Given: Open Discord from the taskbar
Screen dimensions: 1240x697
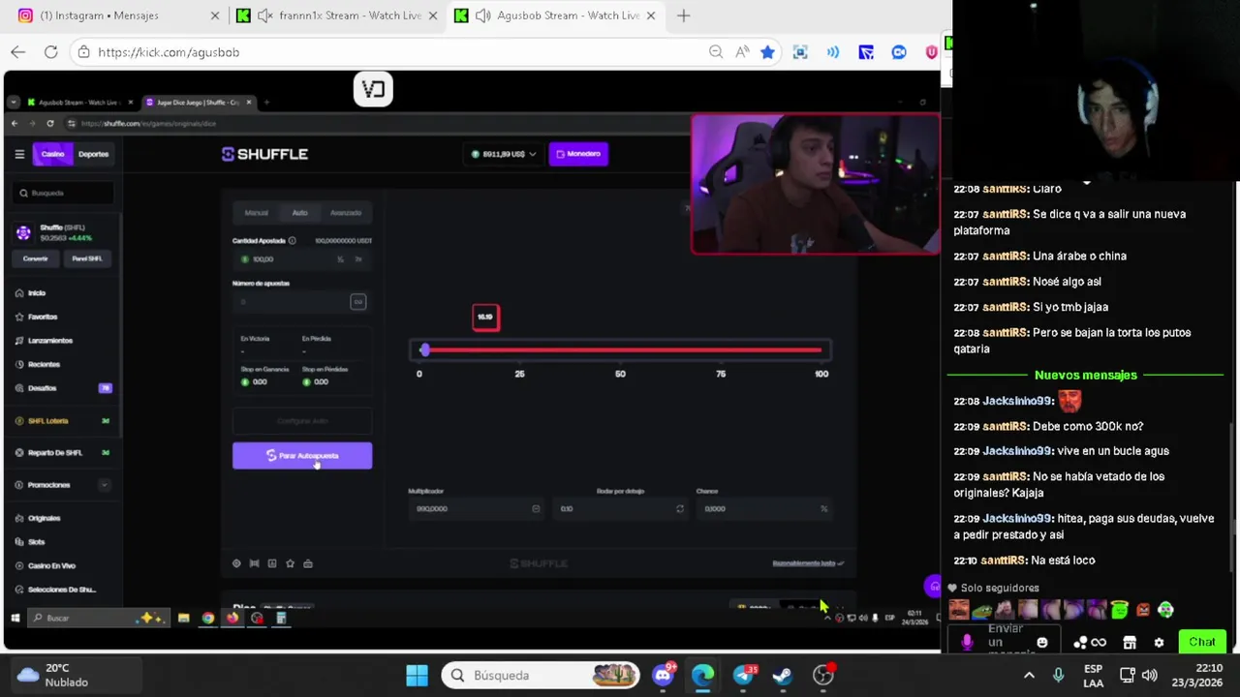Looking at the screenshot, I should 664,675.
